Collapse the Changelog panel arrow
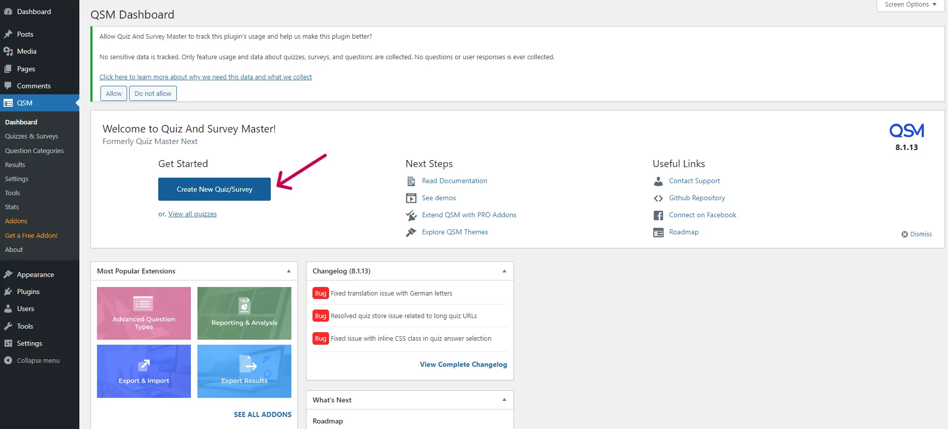Screen dimensions: 948x429 [504, 271]
